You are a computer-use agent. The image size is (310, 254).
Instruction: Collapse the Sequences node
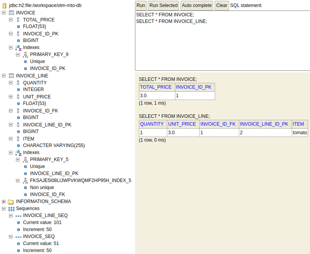tap(4, 209)
